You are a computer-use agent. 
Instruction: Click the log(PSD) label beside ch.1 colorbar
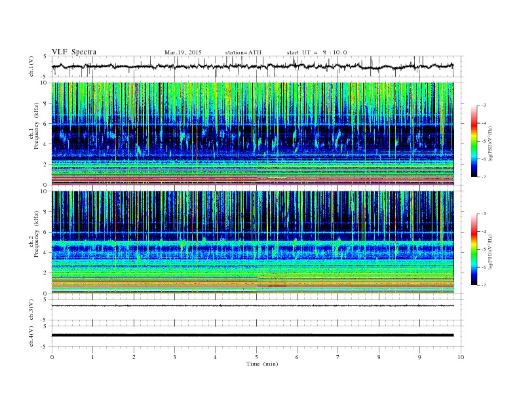[491, 143]
